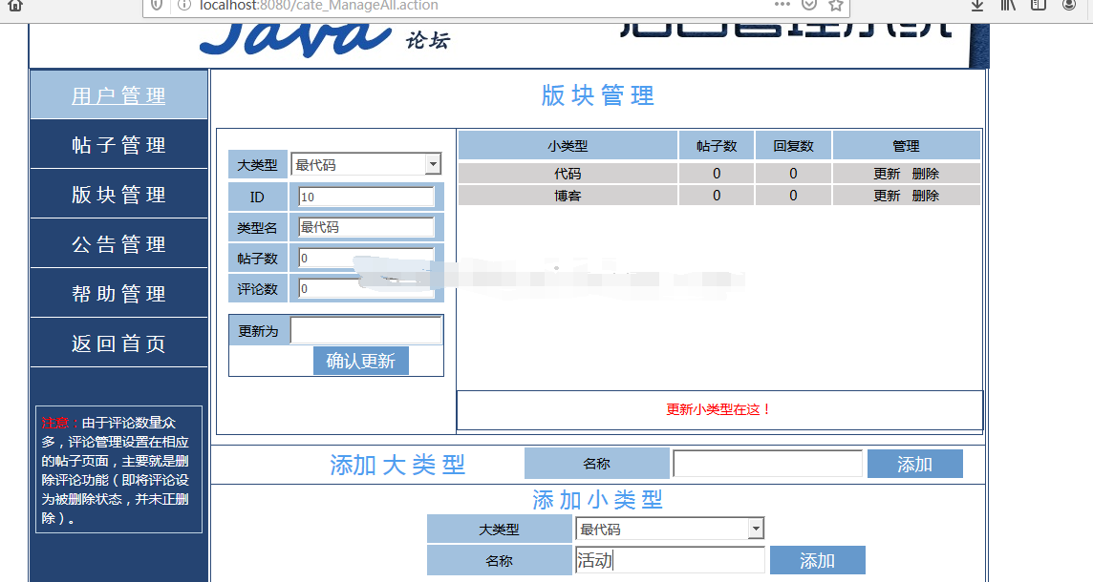Viewport: 1093px width, 582px height.
Task: Click the 版块管理 page heading
Action: 597,95
